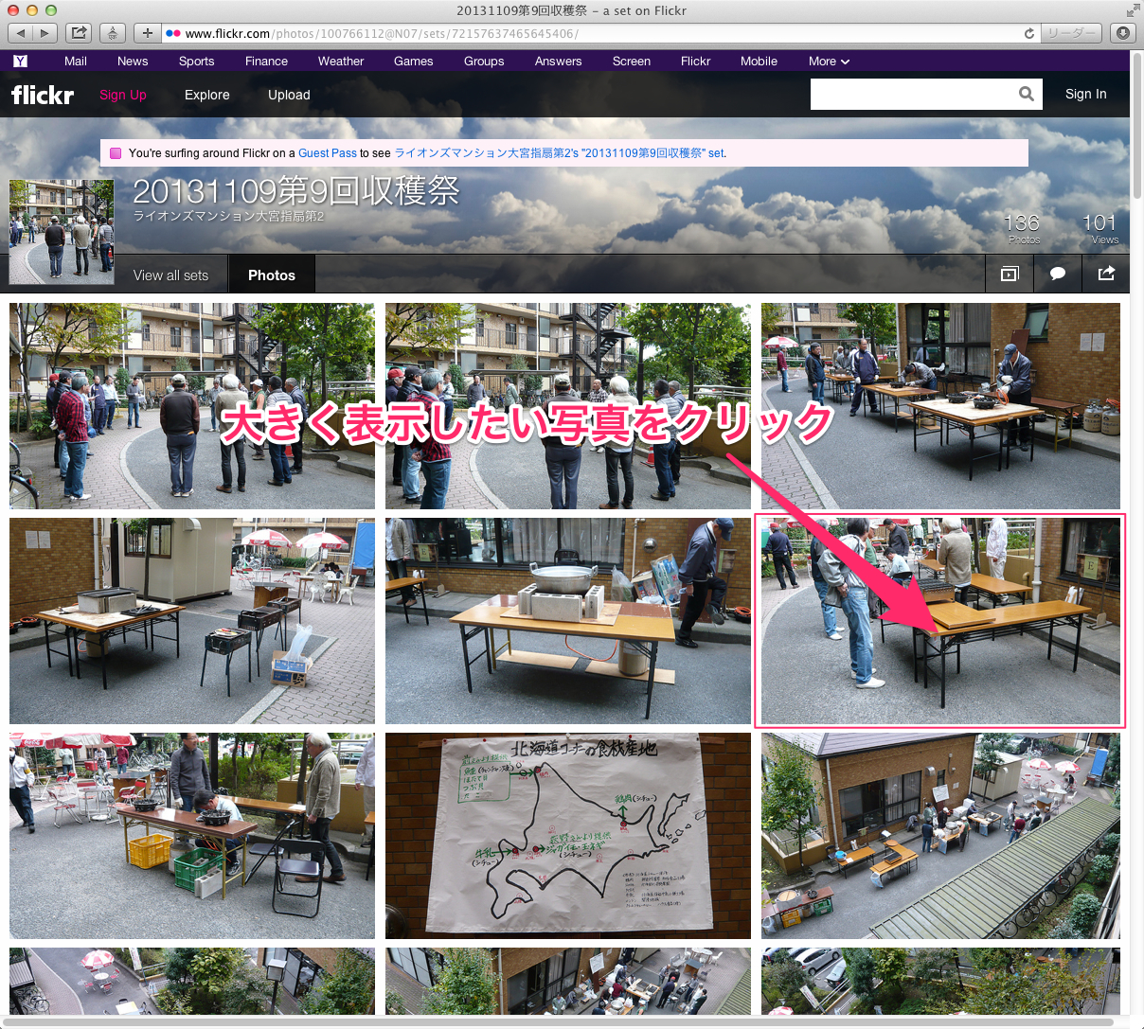Expand the More dropdown menu
Screen dimensions: 1144x1029
829,61
